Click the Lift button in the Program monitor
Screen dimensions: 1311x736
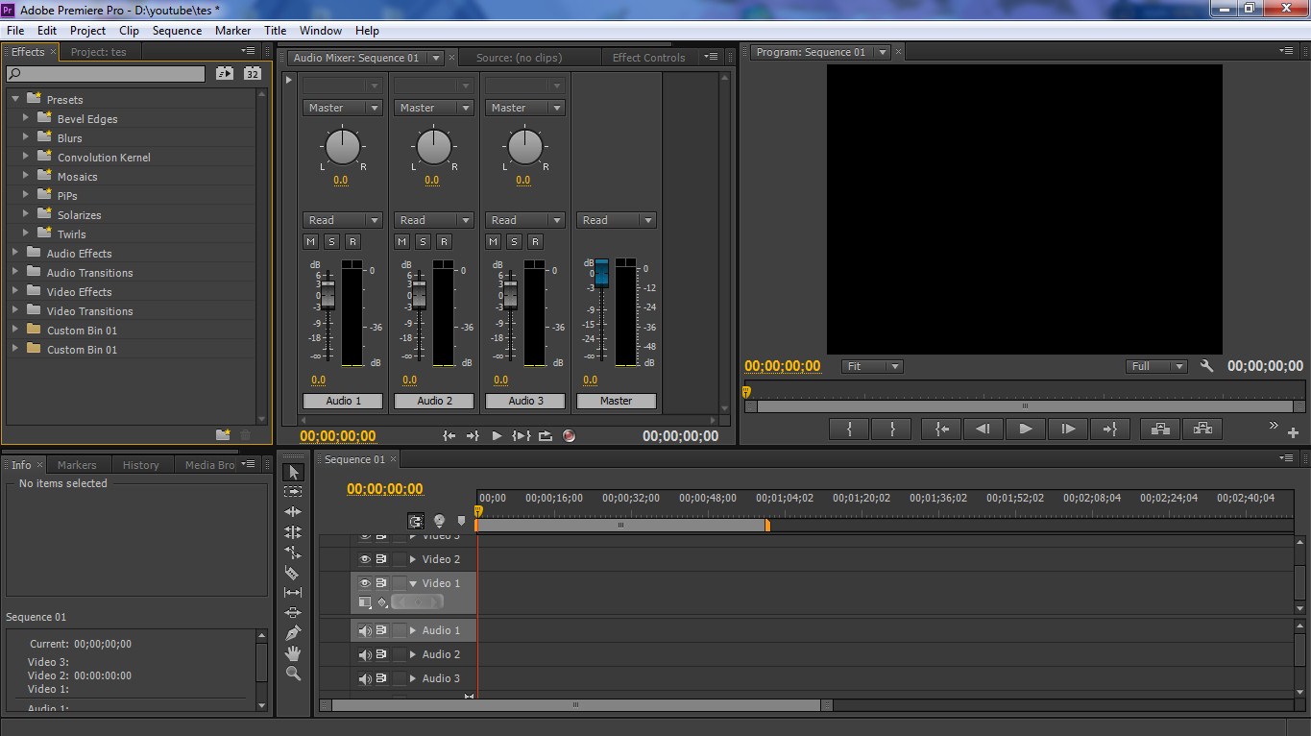pyautogui.click(x=1159, y=429)
